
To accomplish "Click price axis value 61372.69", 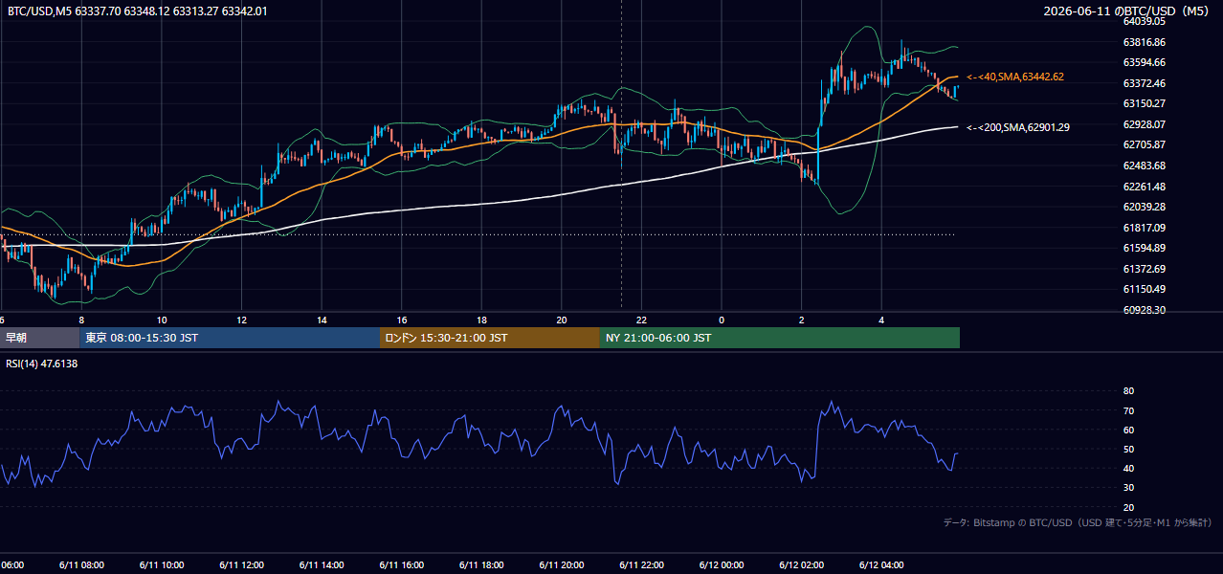I will (x=1144, y=269).
